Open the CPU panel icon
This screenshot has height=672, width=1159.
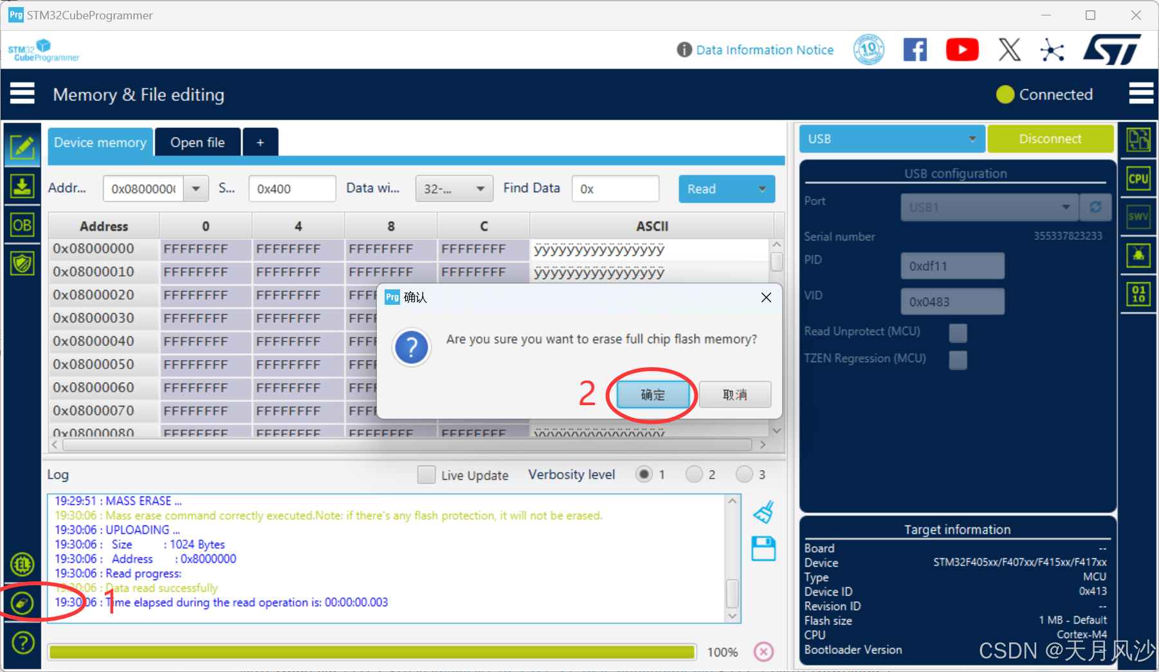[x=1138, y=179]
